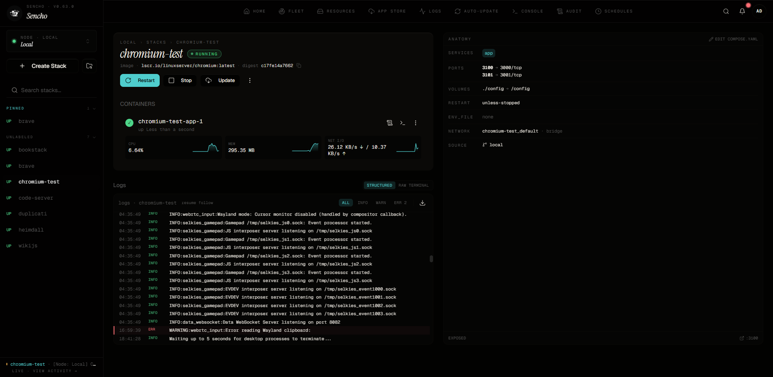
Task: Open the Resources page
Action: click(x=336, y=11)
